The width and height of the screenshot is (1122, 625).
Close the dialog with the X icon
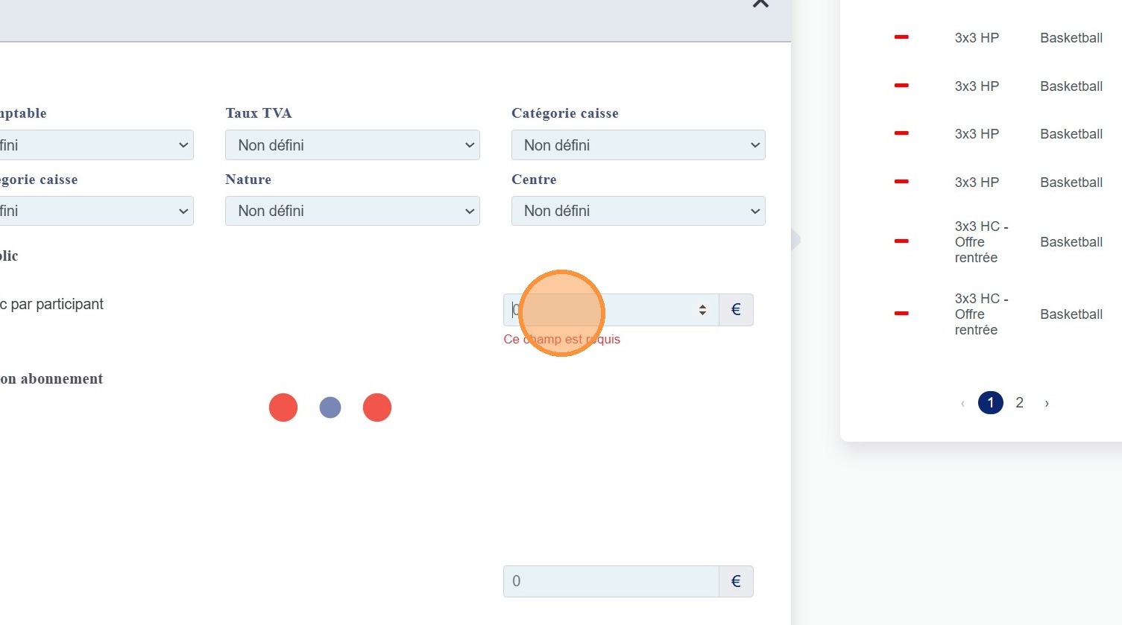click(x=760, y=4)
